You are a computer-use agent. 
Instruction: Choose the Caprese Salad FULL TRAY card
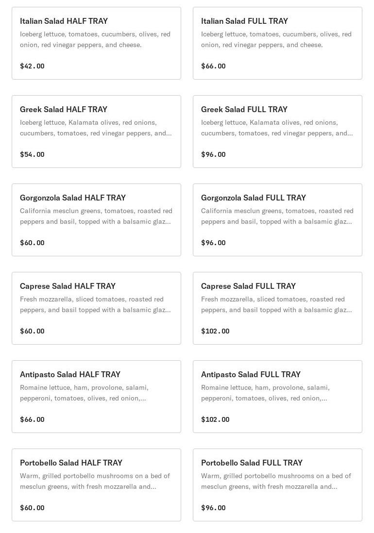pyautogui.click(x=277, y=308)
